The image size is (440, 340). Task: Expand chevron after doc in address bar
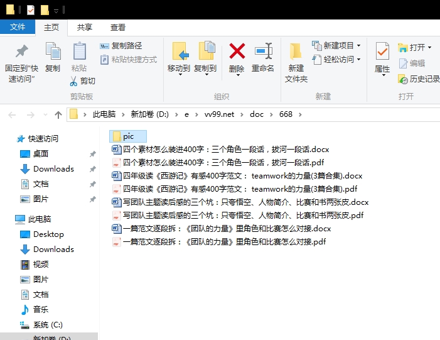271,114
